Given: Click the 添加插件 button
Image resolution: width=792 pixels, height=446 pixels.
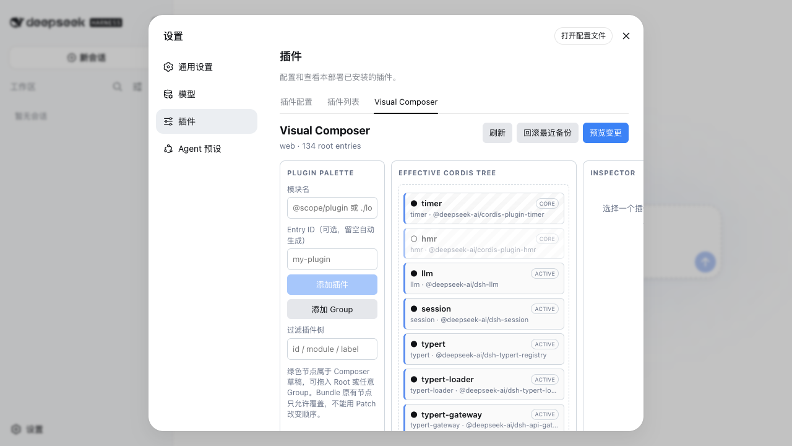Looking at the screenshot, I should 332,284.
